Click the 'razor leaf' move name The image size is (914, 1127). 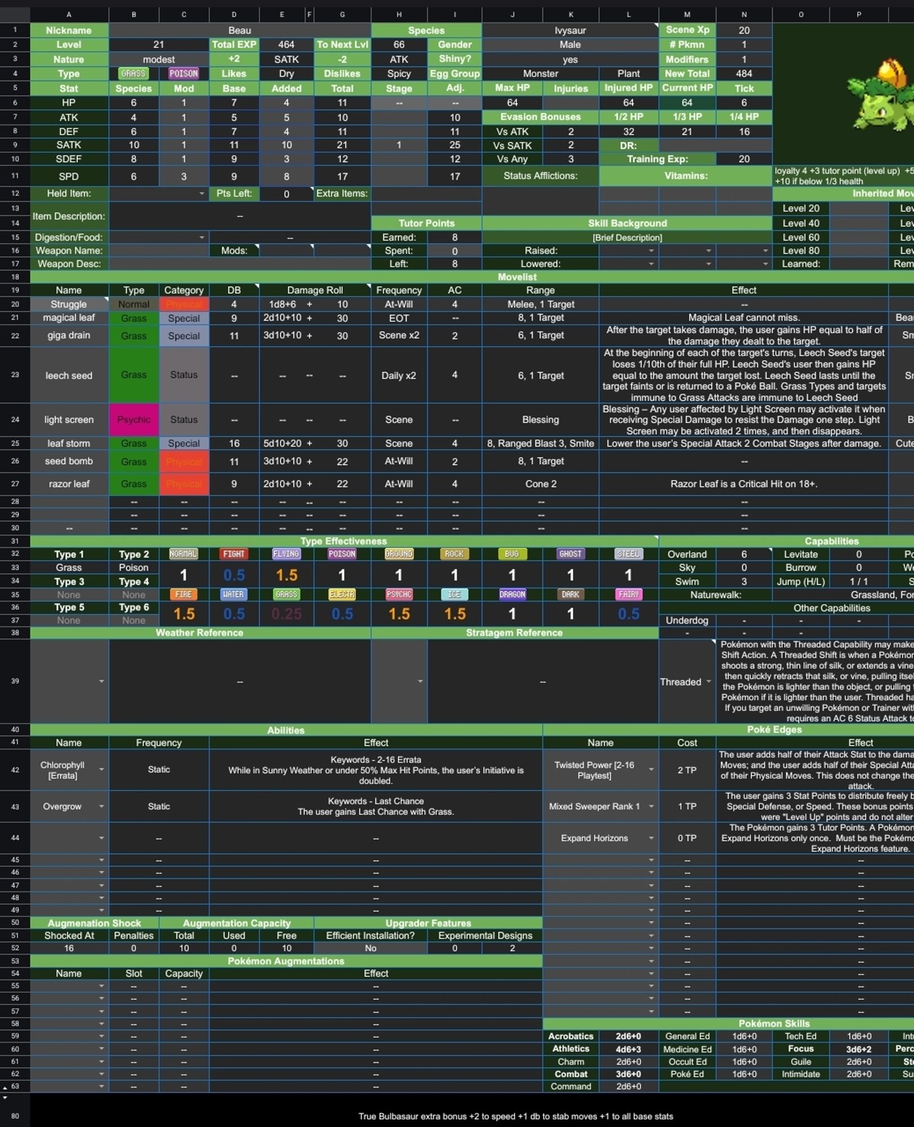click(69, 484)
